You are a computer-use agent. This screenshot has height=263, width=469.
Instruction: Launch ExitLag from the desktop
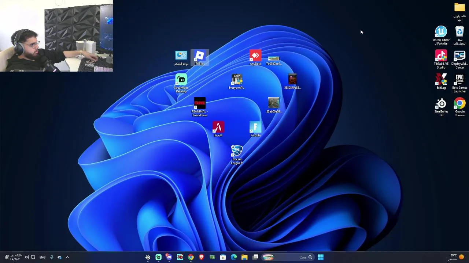(441, 82)
